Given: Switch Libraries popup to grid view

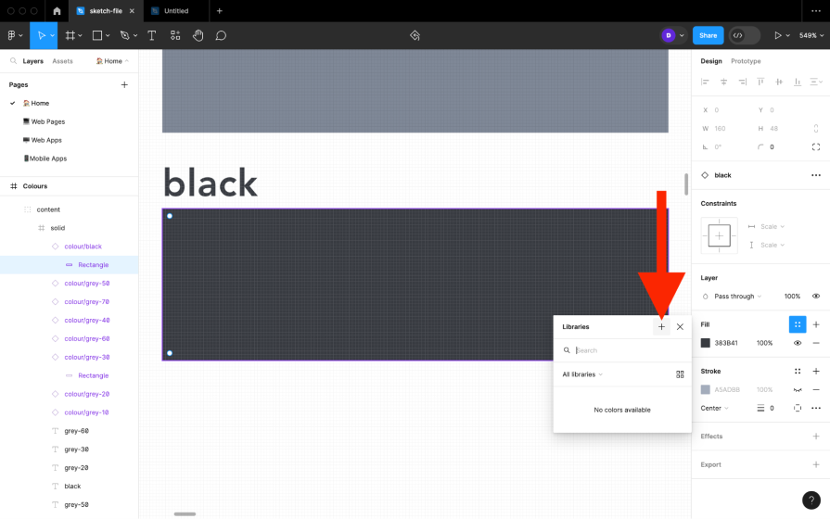Looking at the screenshot, I should pyautogui.click(x=680, y=374).
